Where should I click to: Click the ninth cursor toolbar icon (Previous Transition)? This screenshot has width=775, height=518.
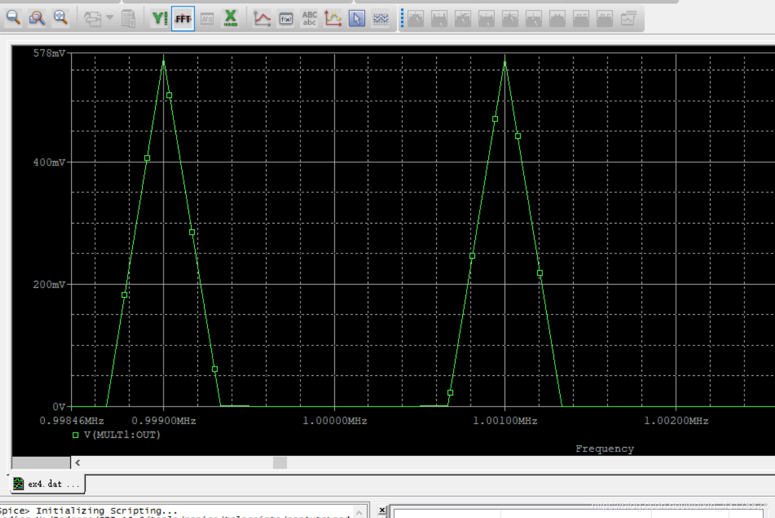coord(604,19)
